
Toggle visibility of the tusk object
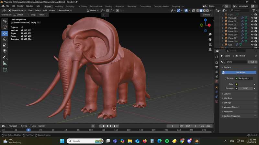coord(252,45)
